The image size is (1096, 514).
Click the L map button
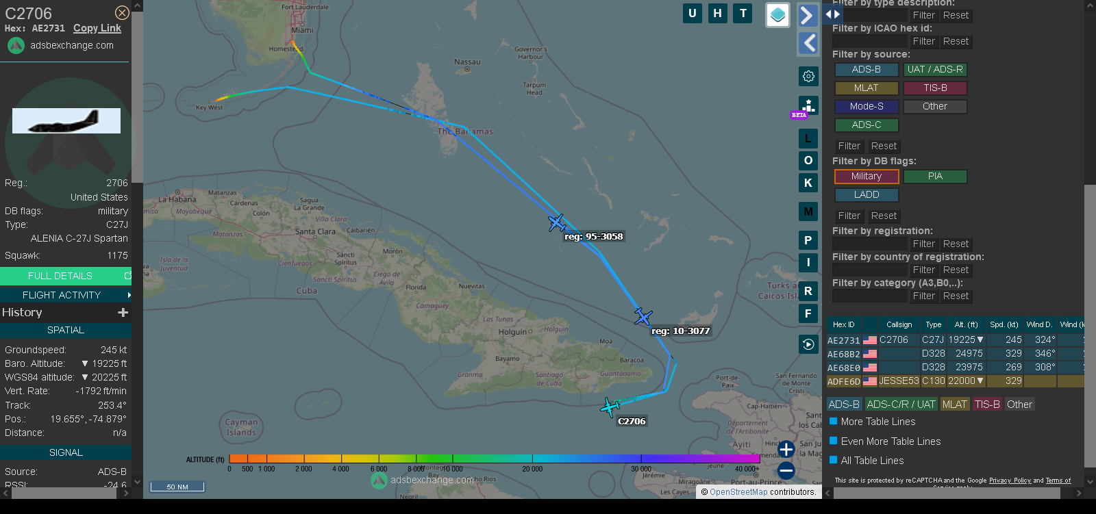[808, 138]
